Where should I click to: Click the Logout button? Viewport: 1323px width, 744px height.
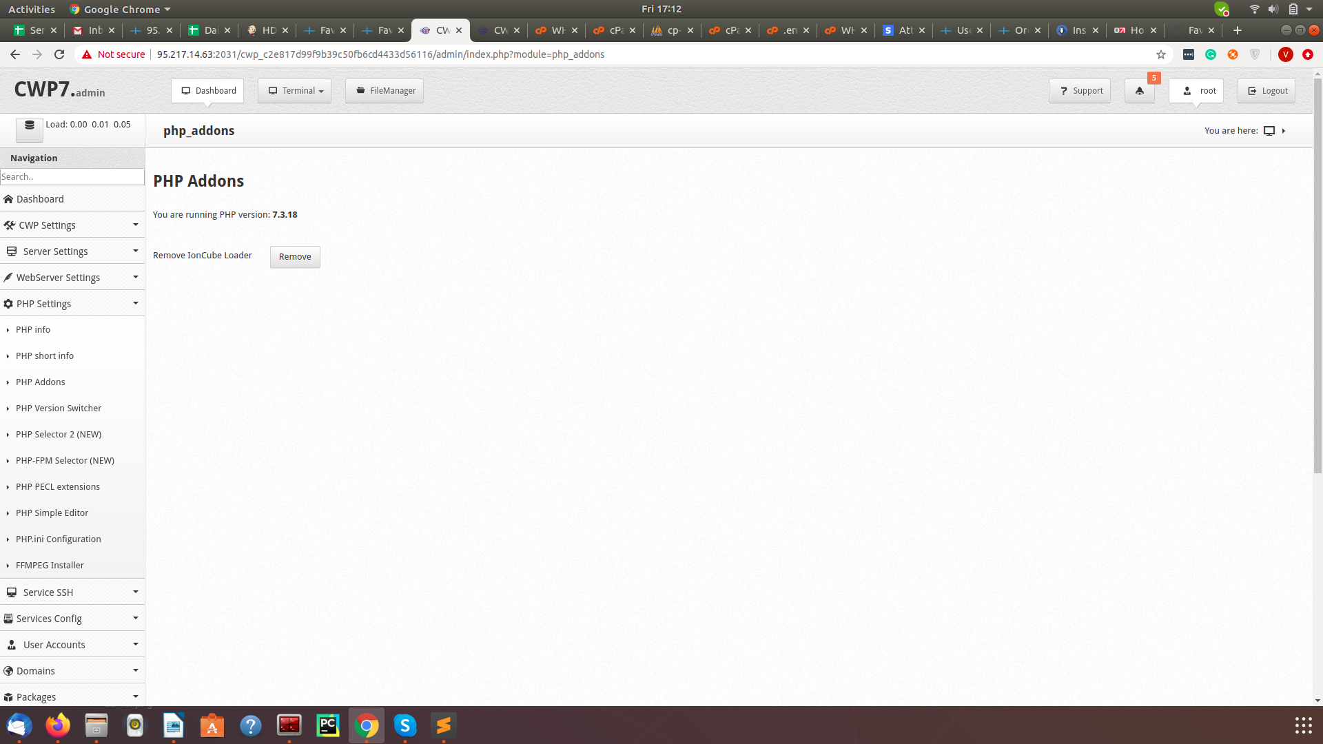(x=1266, y=91)
